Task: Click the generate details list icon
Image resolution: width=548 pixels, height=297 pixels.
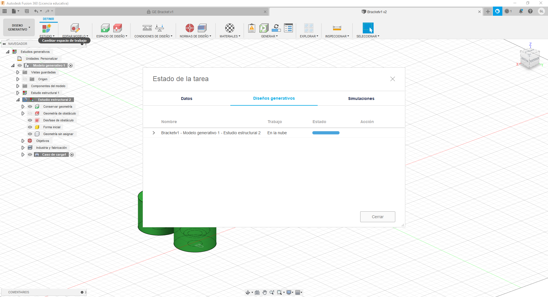Action: coord(288,28)
